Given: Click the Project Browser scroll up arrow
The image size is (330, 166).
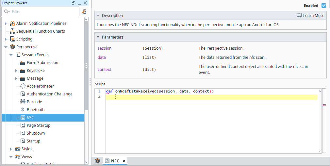Looking at the screenshot, I should (86, 19).
